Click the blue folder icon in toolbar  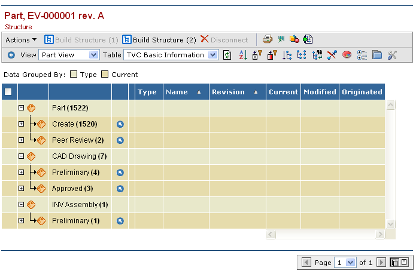(x=377, y=55)
